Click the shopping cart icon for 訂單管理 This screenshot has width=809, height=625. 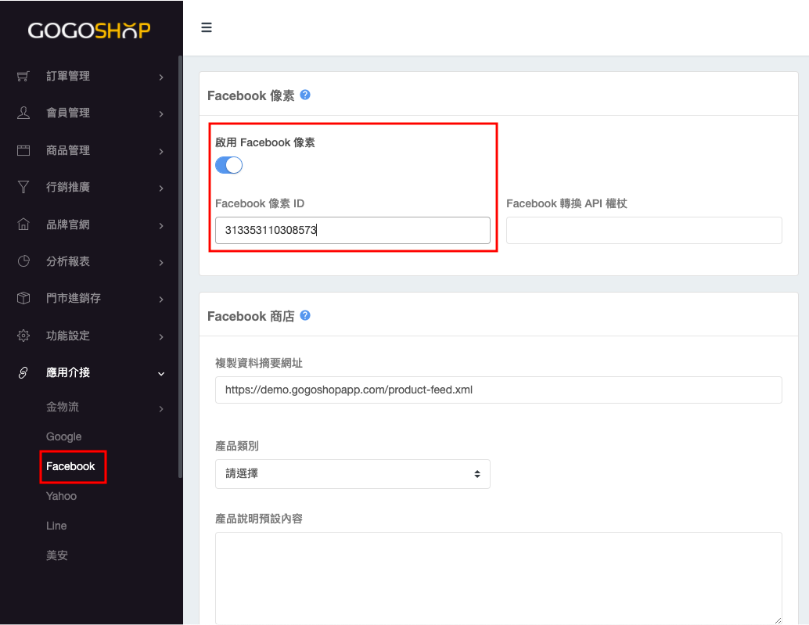[x=23, y=77]
